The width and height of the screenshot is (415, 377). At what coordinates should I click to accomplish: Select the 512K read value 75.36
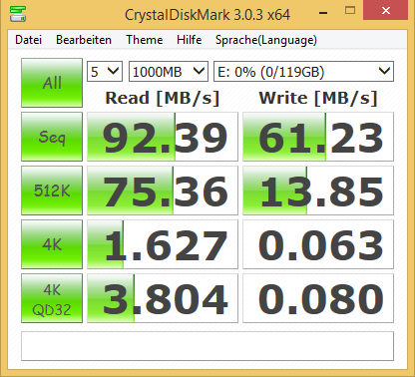[x=163, y=190]
